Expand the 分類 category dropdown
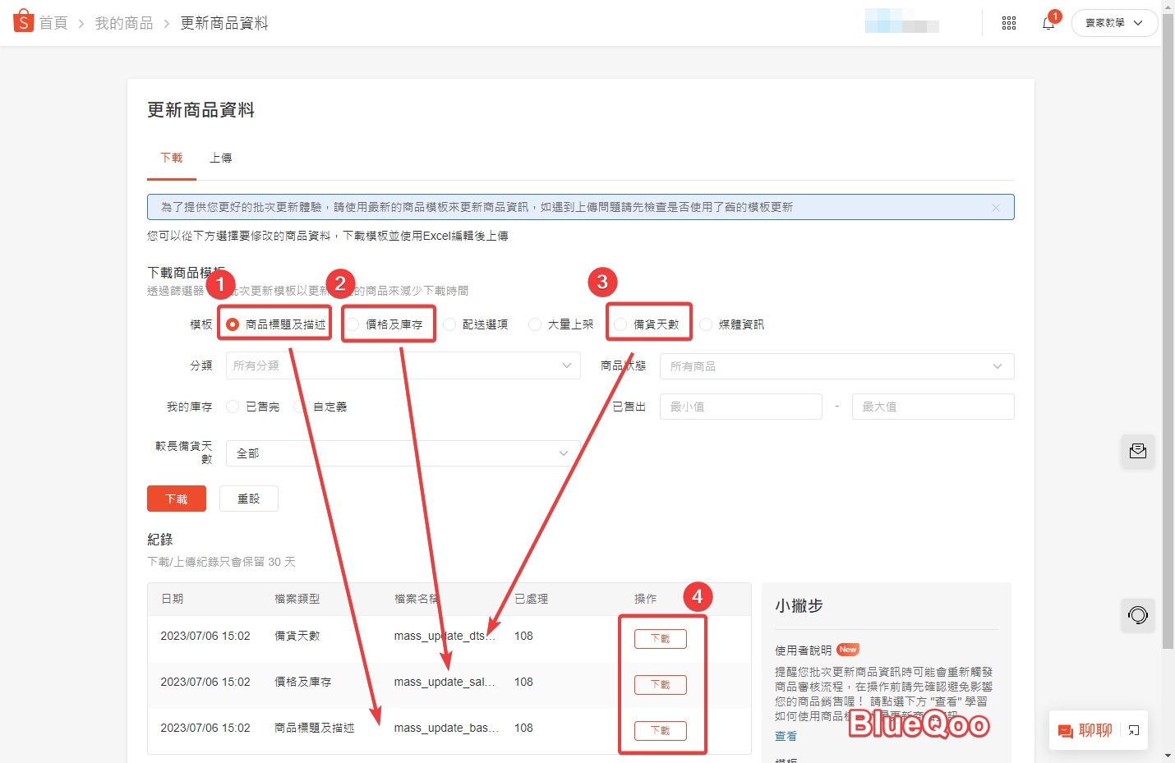Viewport: 1175px width, 763px height. pyautogui.click(x=403, y=365)
